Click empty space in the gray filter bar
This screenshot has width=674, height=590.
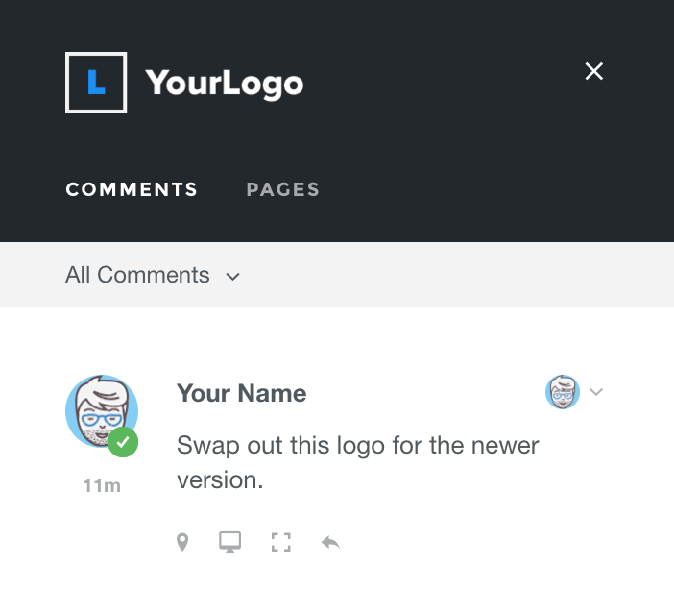[x=461, y=276]
